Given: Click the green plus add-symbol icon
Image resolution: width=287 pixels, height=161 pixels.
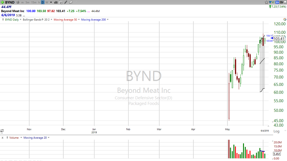Looking at the screenshot, I should pyautogui.click(x=2, y=2).
